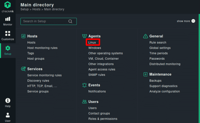Go to Distributed monitoring
The height and width of the screenshot is (123, 200).
(165, 64)
